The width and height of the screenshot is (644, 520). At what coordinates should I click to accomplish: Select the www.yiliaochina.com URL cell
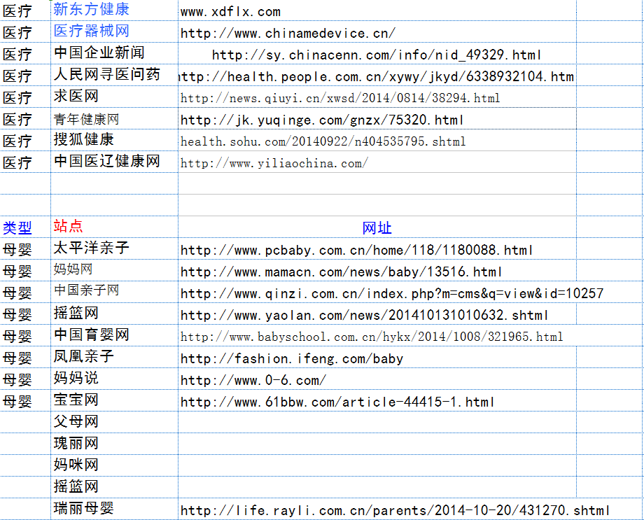(x=377, y=162)
